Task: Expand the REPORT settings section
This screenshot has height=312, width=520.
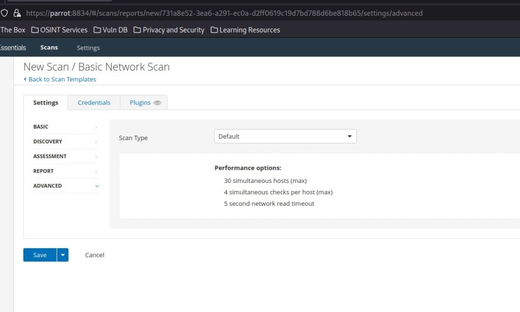Action: [66, 171]
